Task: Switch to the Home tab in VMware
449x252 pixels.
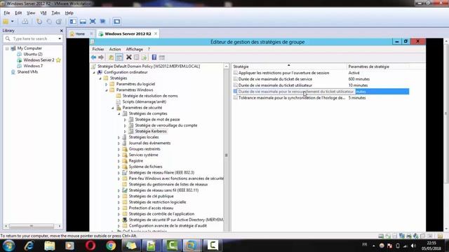Action: point(80,34)
